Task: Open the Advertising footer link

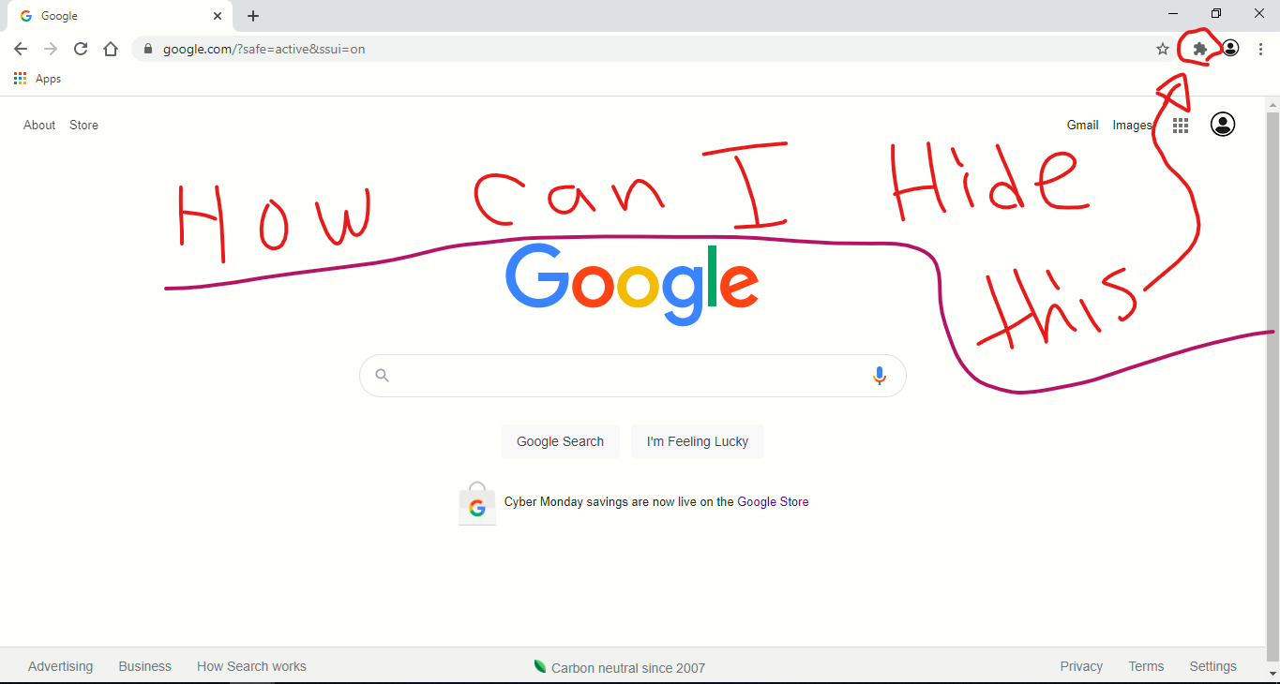Action: tap(61, 666)
